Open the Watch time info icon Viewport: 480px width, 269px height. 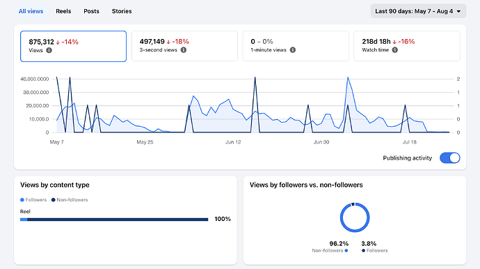click(395, 50)
